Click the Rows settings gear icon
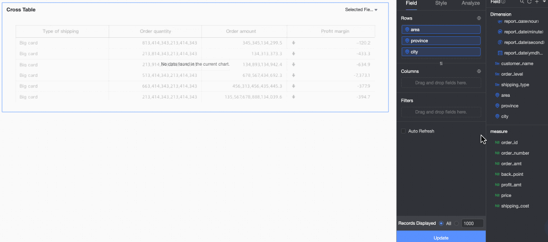This screenshot has height=242, width=548. pyautogui.click(x=479, y=18)
